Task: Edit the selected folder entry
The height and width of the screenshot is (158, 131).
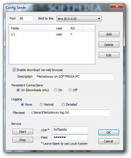Action: pyautogui.click(x=109, y=55)
